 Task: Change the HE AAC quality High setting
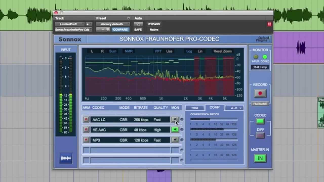pyautogui.click(x=157, y=130)
